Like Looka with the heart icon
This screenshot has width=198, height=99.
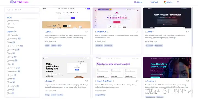pyautogui.click(x=86, y=32)
